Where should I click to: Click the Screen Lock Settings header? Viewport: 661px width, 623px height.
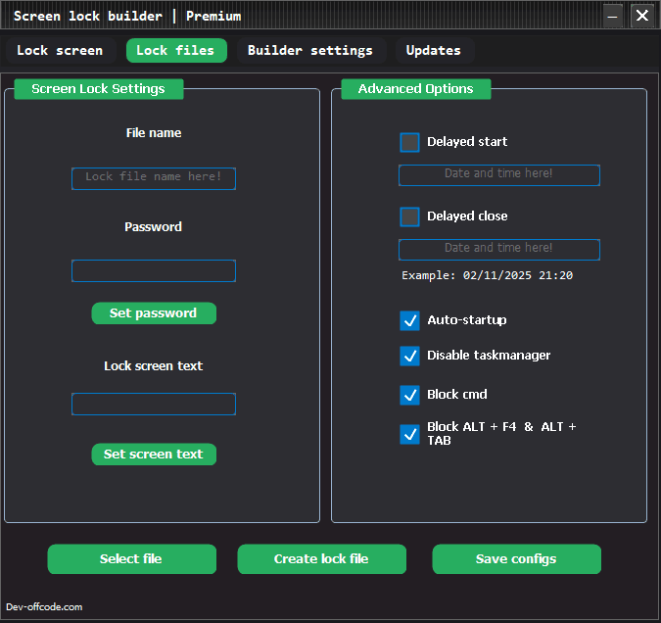[99, 89]
